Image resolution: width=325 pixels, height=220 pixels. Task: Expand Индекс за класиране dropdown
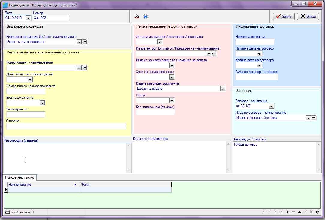tap(172, 65)
